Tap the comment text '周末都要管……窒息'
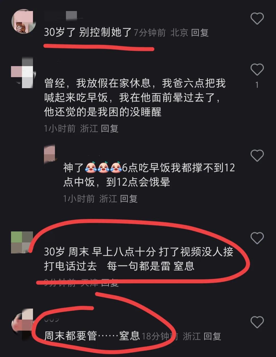Viewport: 276px width, 357px height. click(x=92, y=336)
